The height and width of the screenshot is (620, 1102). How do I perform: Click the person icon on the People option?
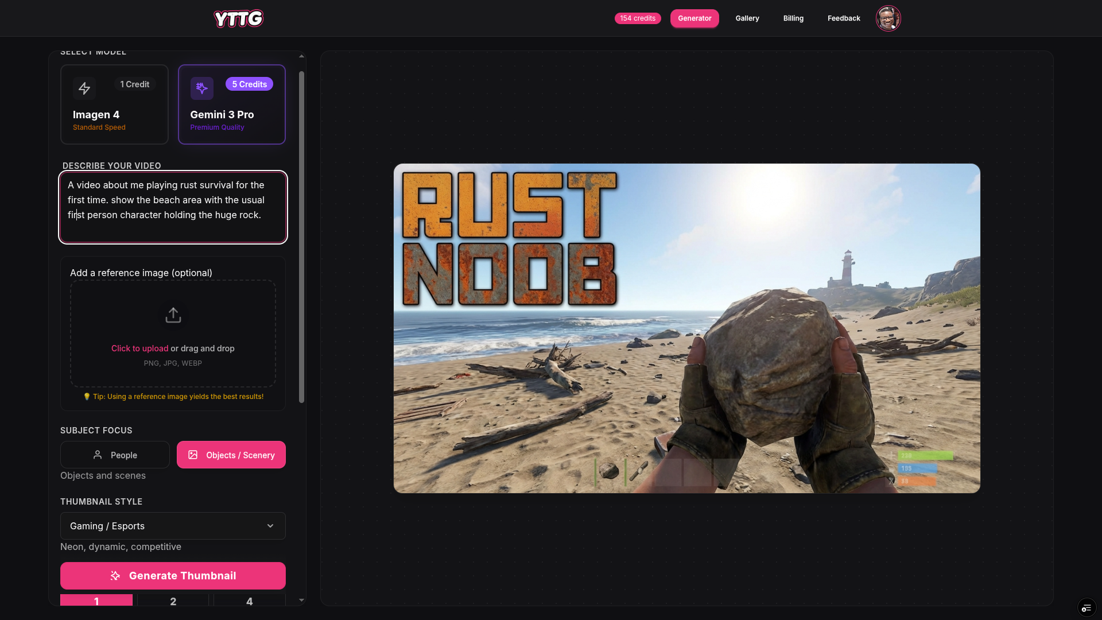coord(98,455)
